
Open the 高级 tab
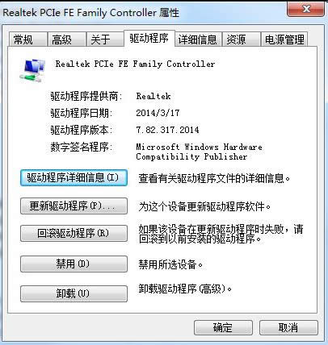click(66, 39)
